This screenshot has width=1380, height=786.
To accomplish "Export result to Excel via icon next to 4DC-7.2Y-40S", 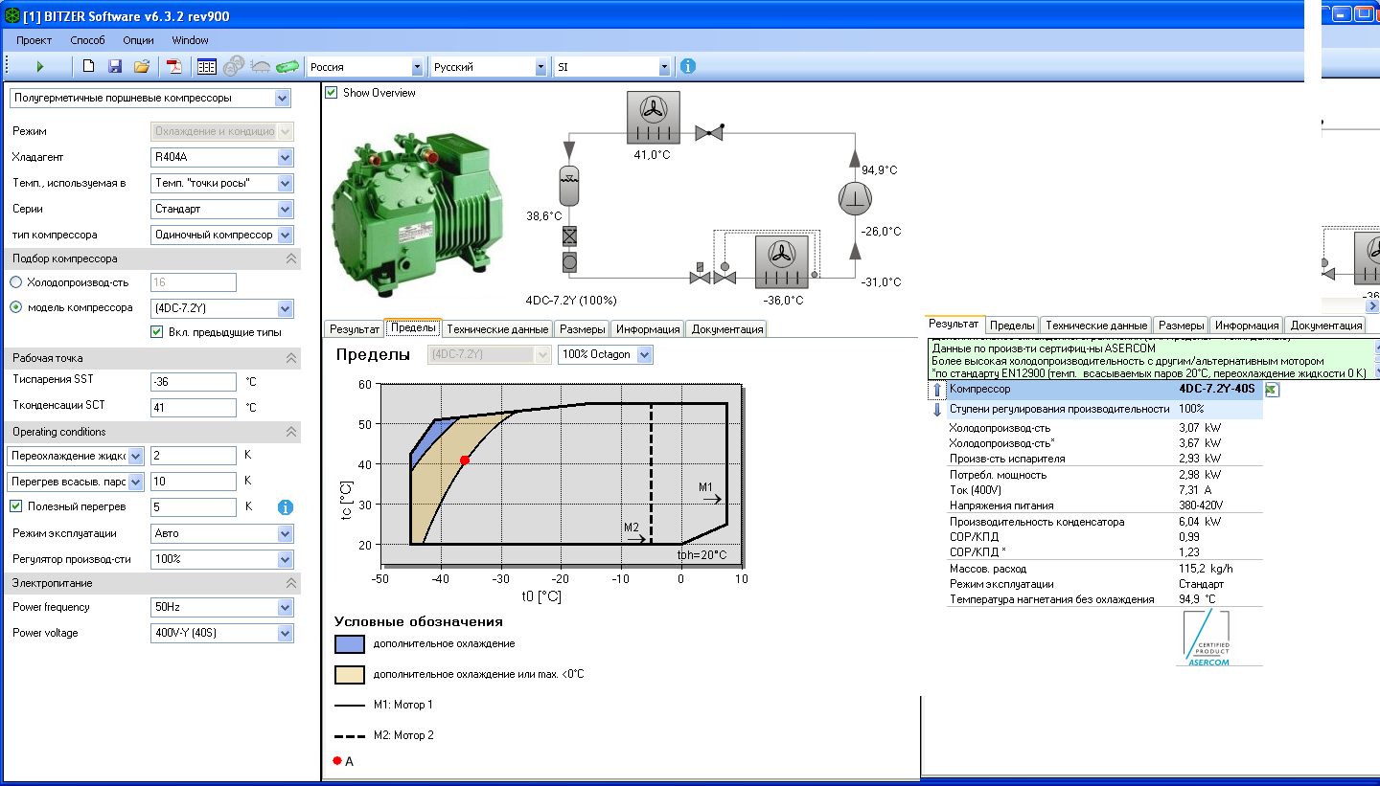I will [x=1272, y=390].
